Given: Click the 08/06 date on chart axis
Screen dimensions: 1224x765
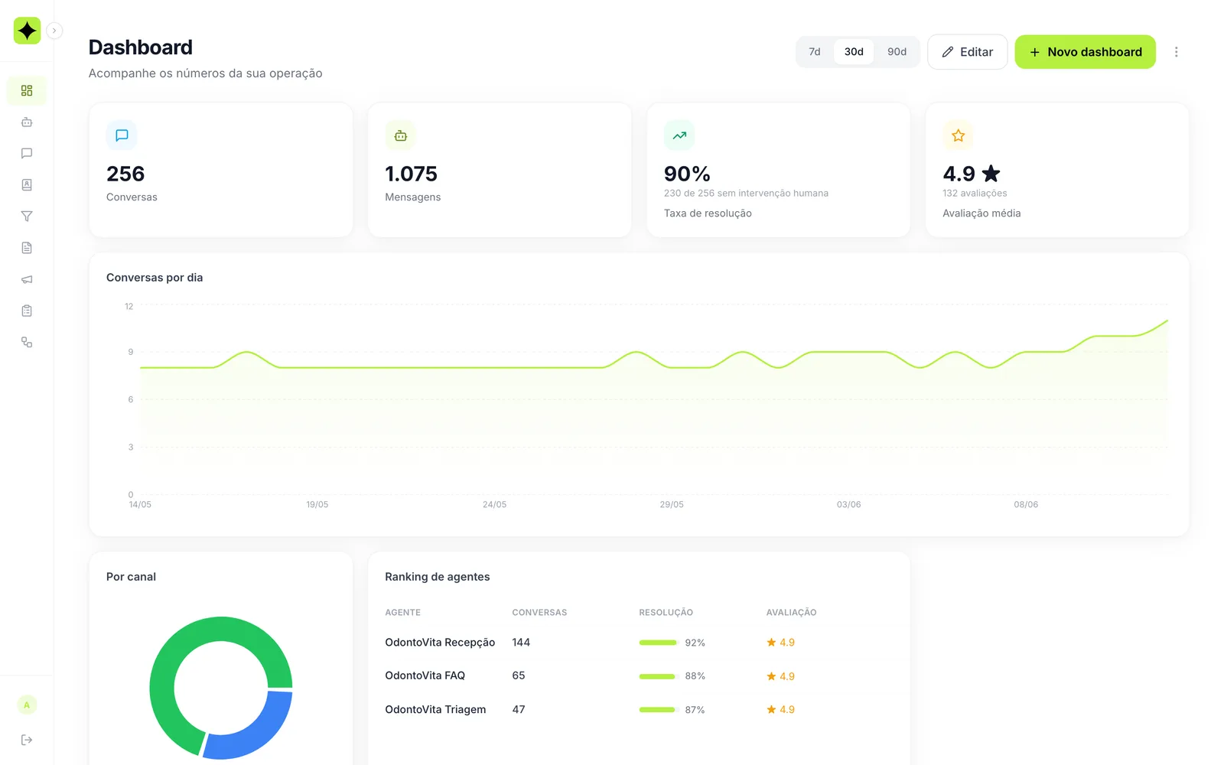Looking at the screenshot, I should [x=1026, y=505].
